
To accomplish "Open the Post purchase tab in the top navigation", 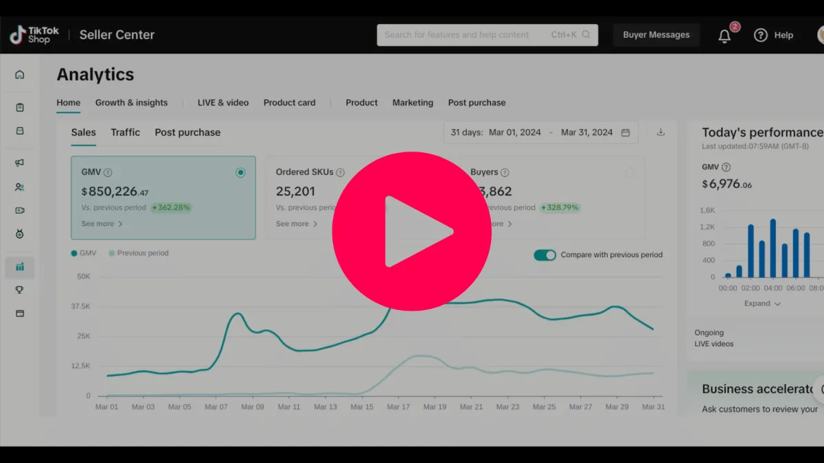I will 477,103.
